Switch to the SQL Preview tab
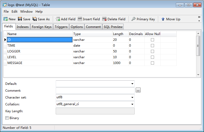This screenshot has height=132, width=204. [113, 27]
